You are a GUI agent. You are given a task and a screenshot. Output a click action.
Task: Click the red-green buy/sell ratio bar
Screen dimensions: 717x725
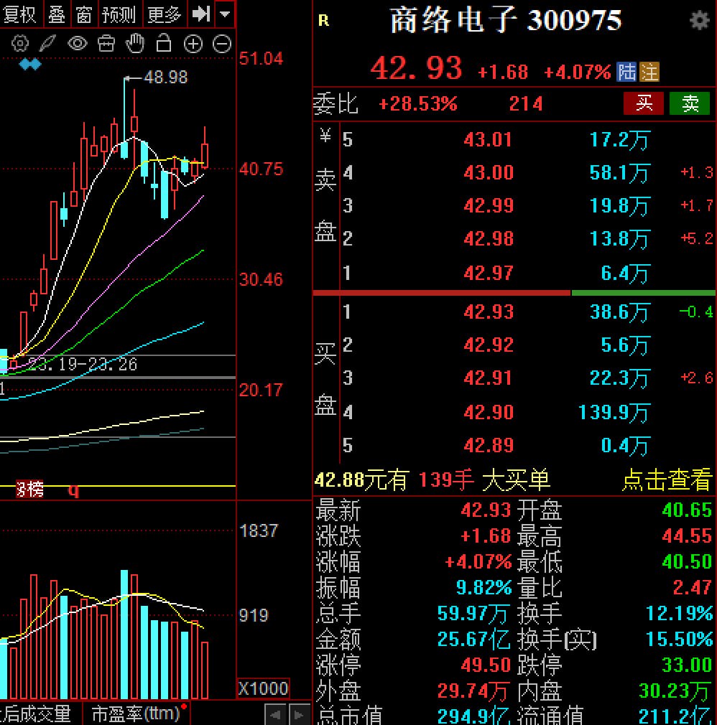(x=514, y=293)
